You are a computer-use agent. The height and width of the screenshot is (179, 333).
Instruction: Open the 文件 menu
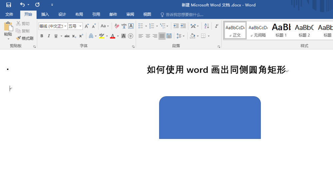tap(9, 14)
